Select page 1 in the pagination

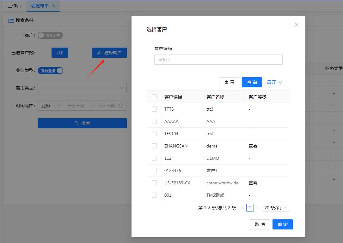(x=250, y=208)
